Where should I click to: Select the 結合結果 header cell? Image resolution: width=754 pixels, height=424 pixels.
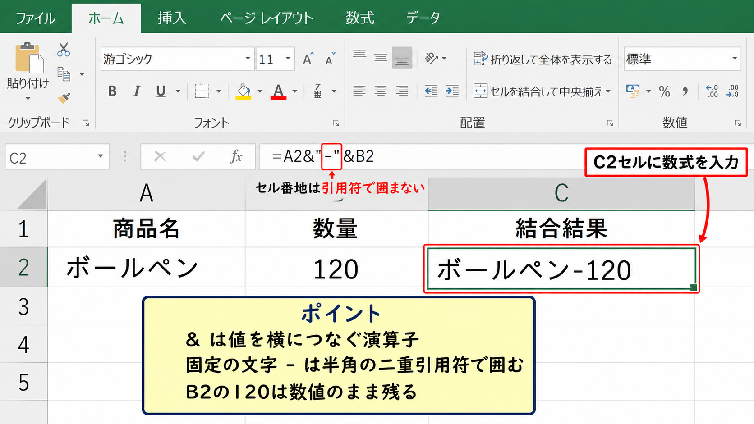coord(561,228)
